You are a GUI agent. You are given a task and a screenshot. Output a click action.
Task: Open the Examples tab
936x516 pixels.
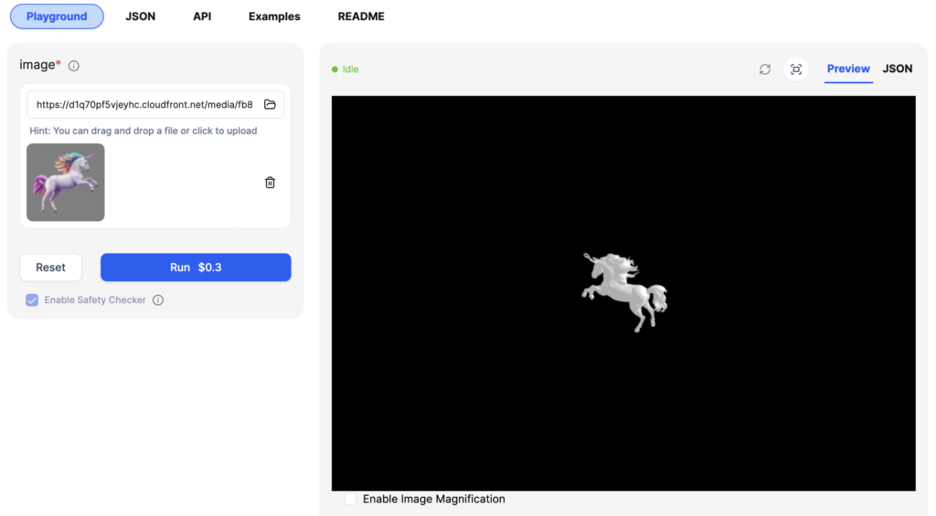coord(274,16)
